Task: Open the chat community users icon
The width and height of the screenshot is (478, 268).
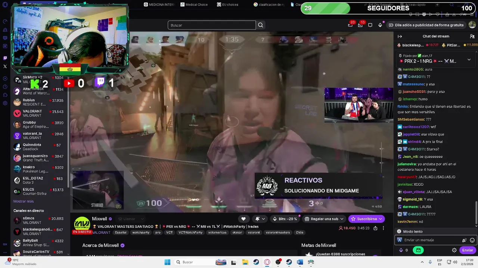Action: (472, 36)
